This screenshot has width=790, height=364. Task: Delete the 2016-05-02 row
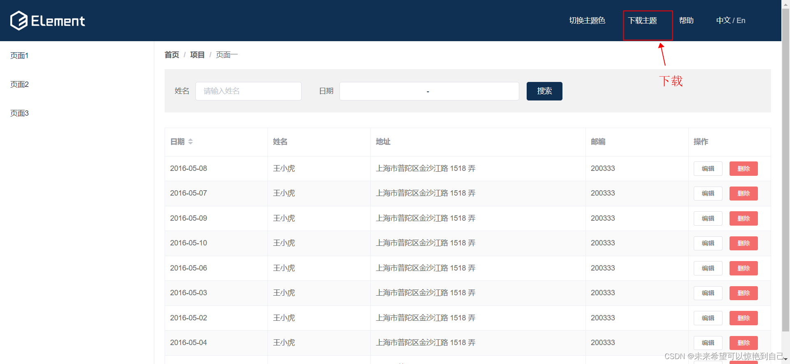744,318
